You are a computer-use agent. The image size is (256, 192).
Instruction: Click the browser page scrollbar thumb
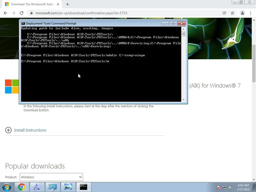click(254, 63)
